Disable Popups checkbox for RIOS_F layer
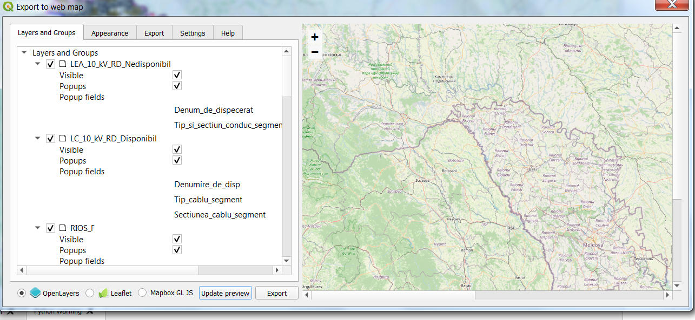Viewport: 695px width, 320px height. 177,250
